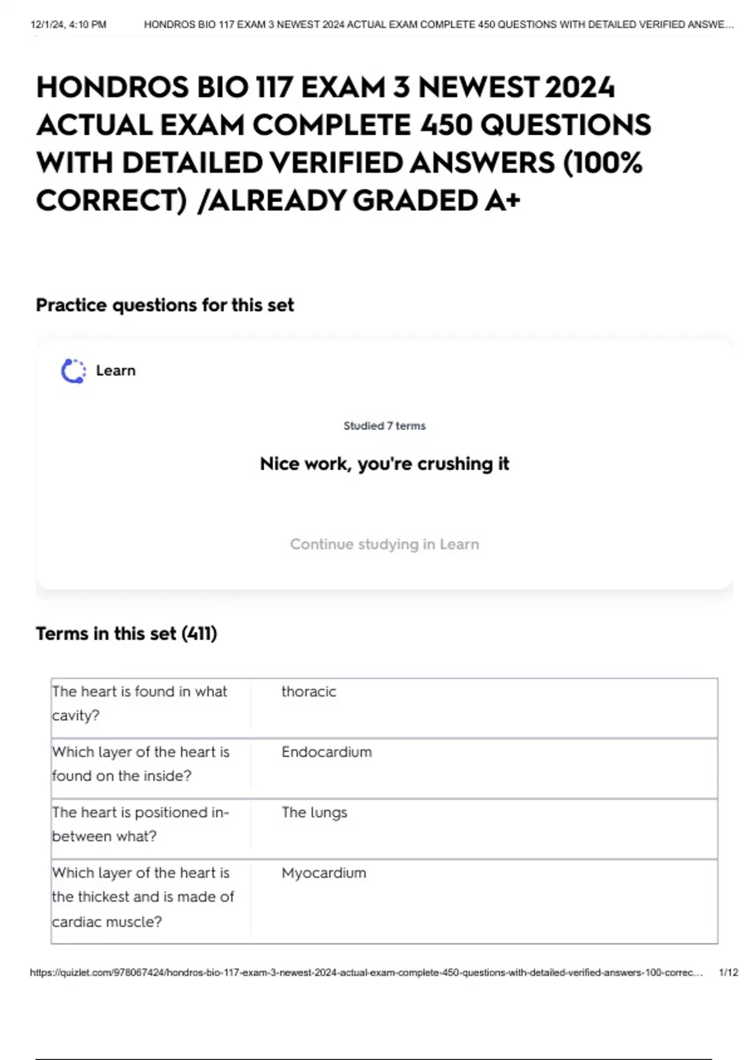This screenshot has width=748, height=1060.
Task: Click the thickest heart layer question term
Action: pos(143,897)
